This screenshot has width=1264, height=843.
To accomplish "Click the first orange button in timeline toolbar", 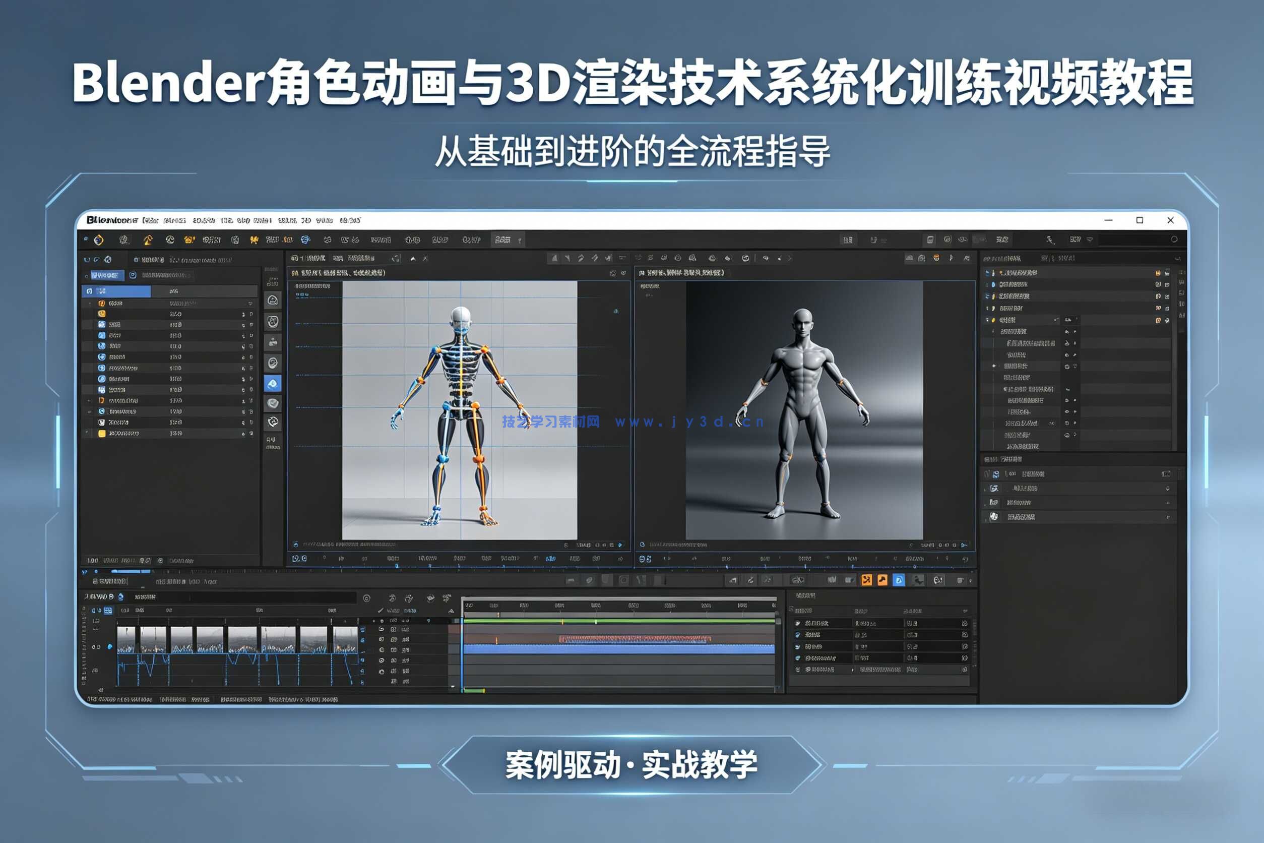I will point(866,580).
